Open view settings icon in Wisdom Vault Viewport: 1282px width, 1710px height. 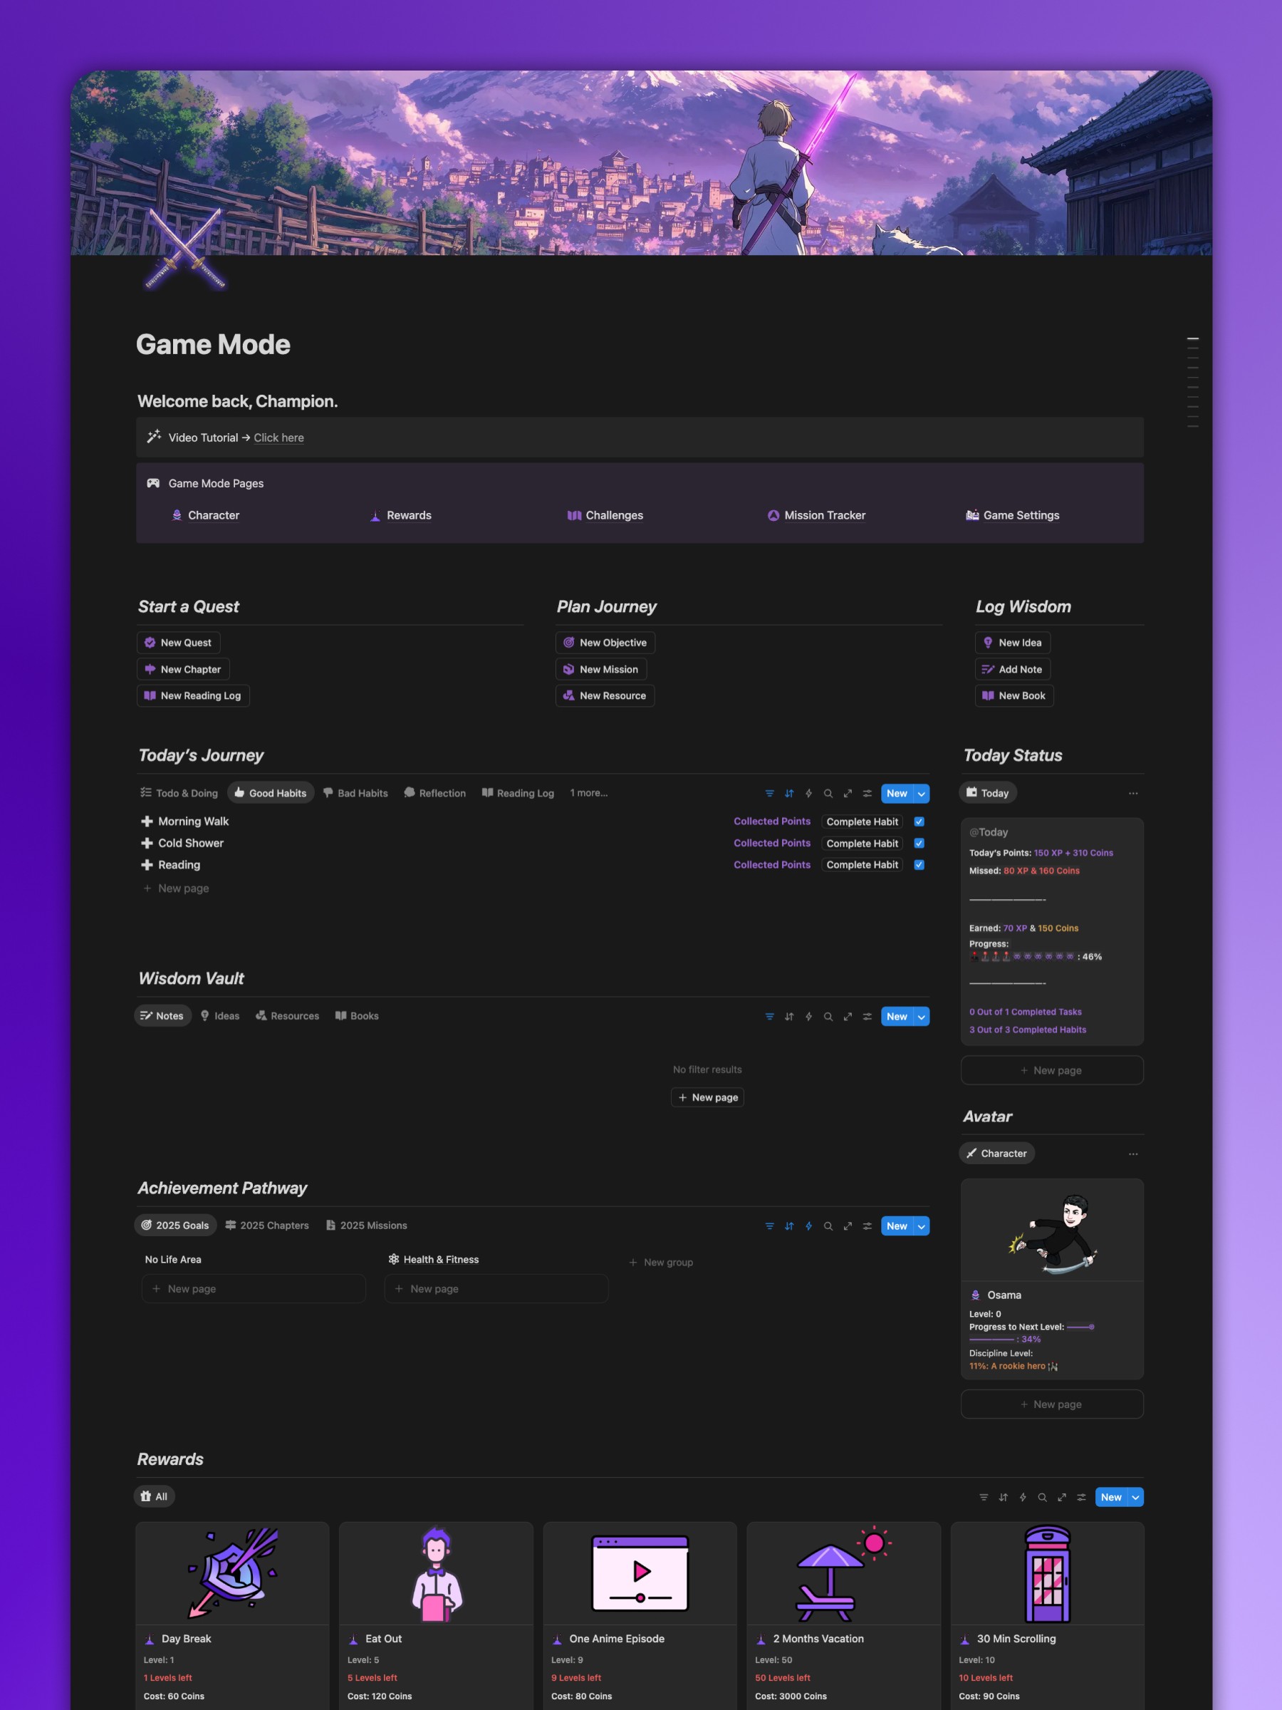click(867, 1017)
